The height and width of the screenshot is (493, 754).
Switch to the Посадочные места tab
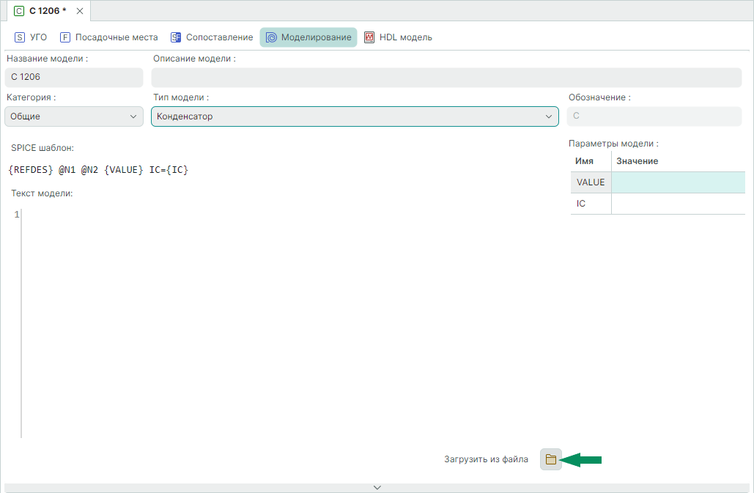109,37
